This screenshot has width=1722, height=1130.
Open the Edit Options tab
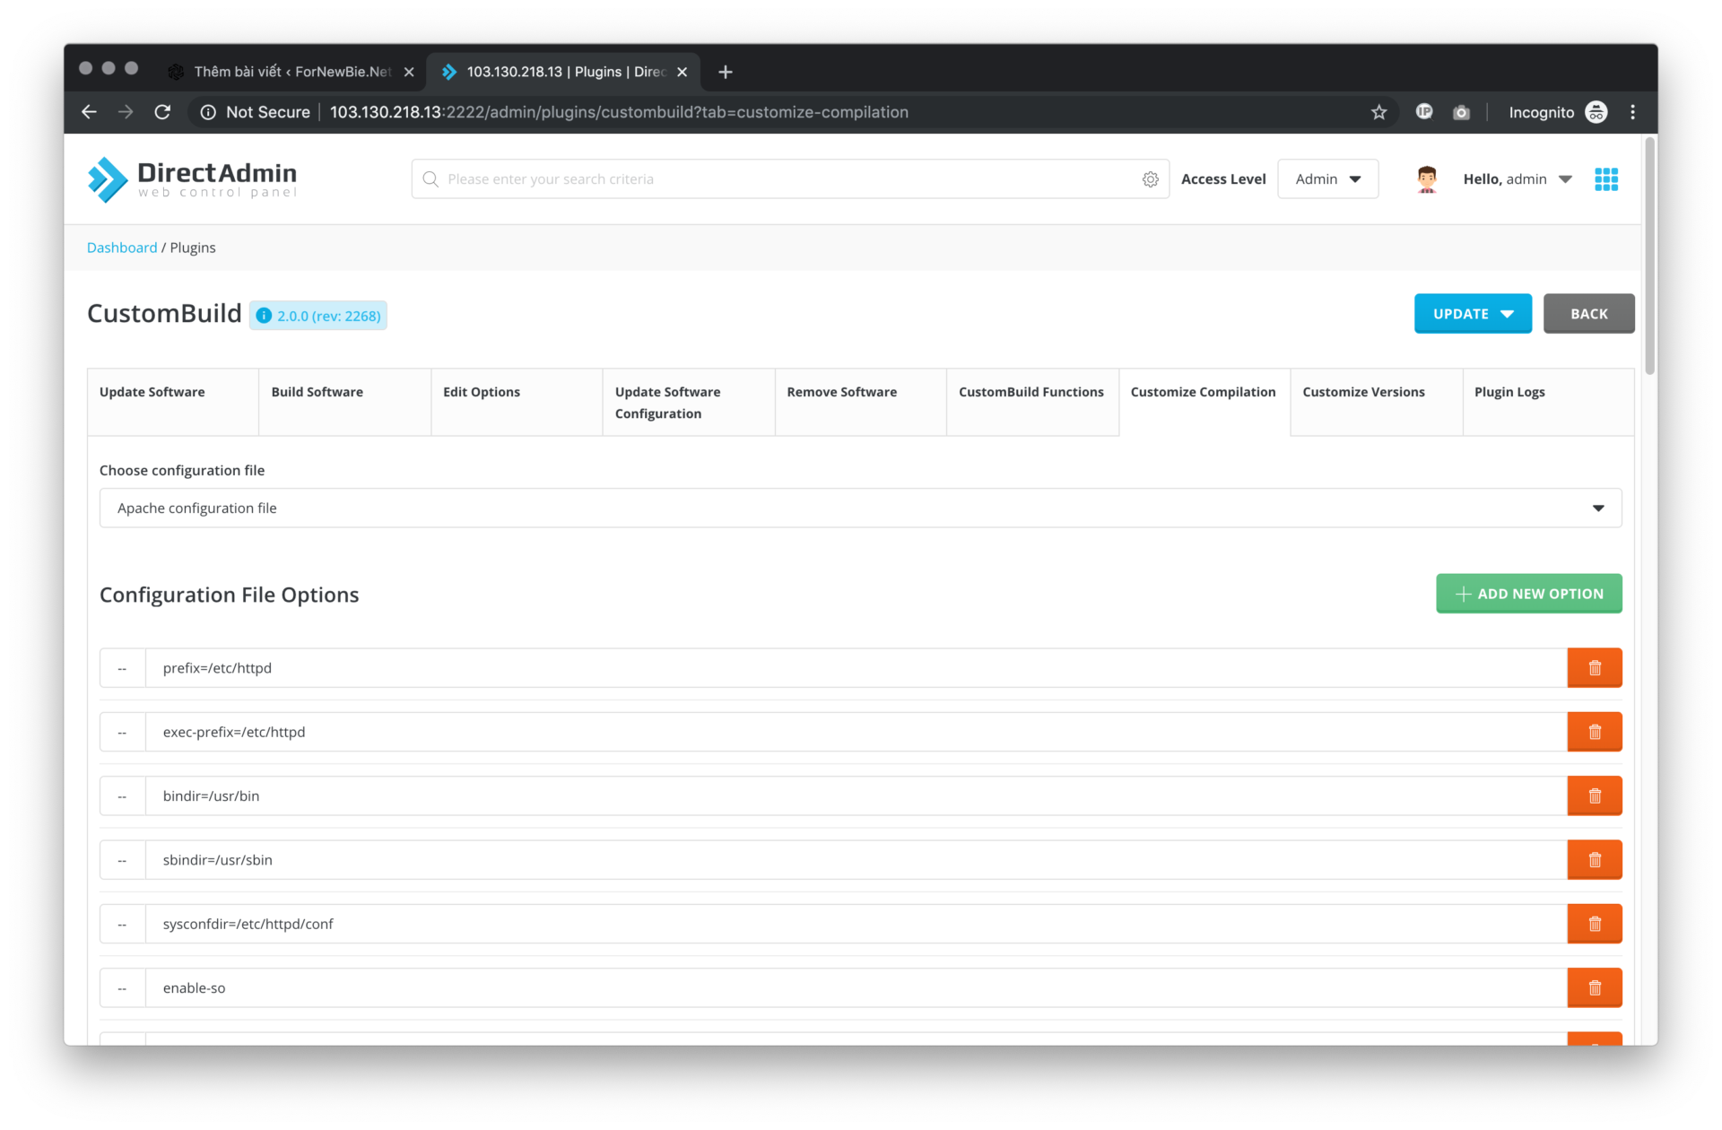click(517, 402)
